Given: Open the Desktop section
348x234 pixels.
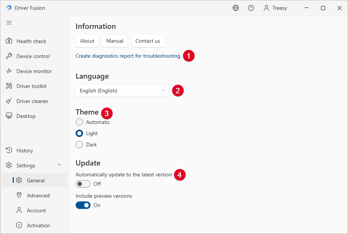Looking at the screenshot, I should 34,116.
